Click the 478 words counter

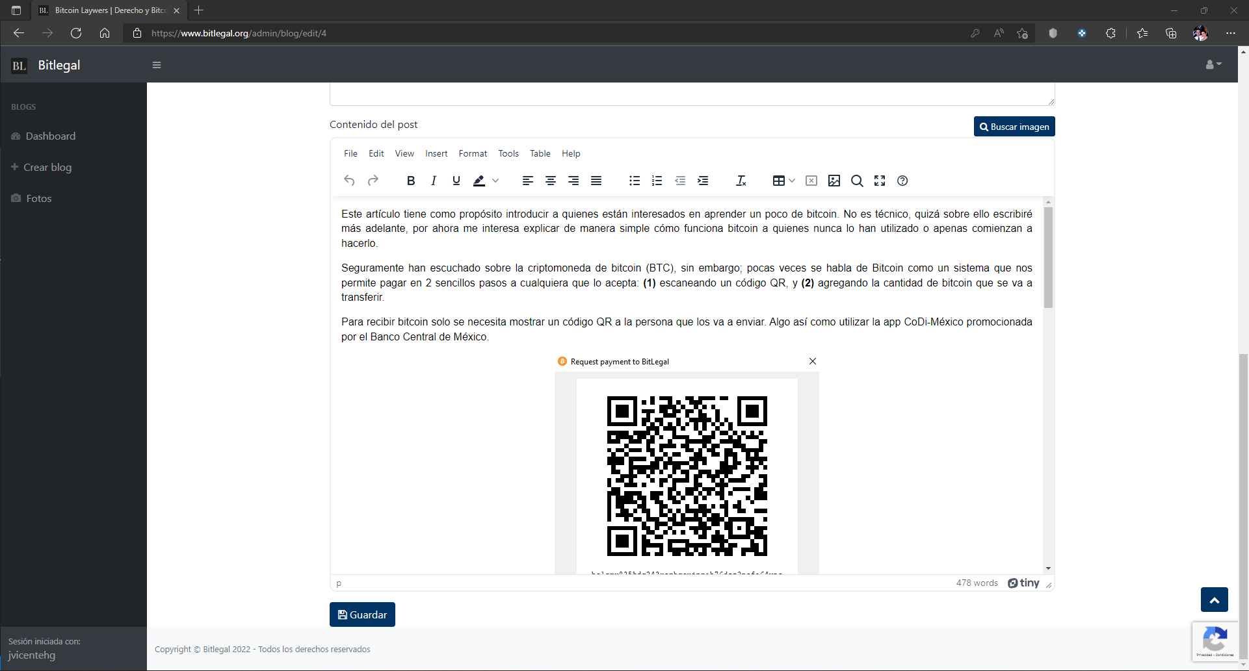click(x=977, y=583)
